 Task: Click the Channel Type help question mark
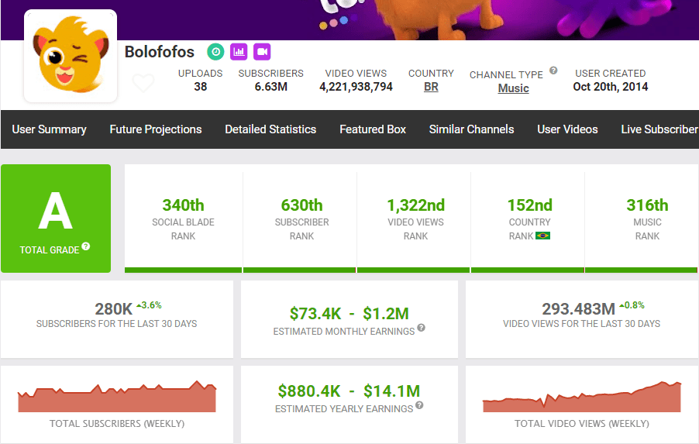click(553, 71)
